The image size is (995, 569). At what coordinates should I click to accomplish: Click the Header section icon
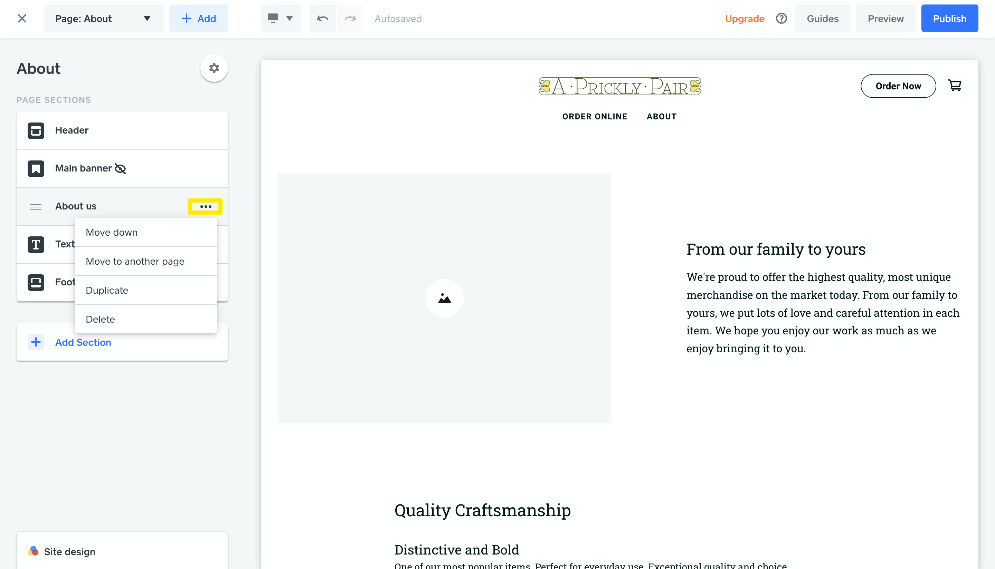pos(36,130)
